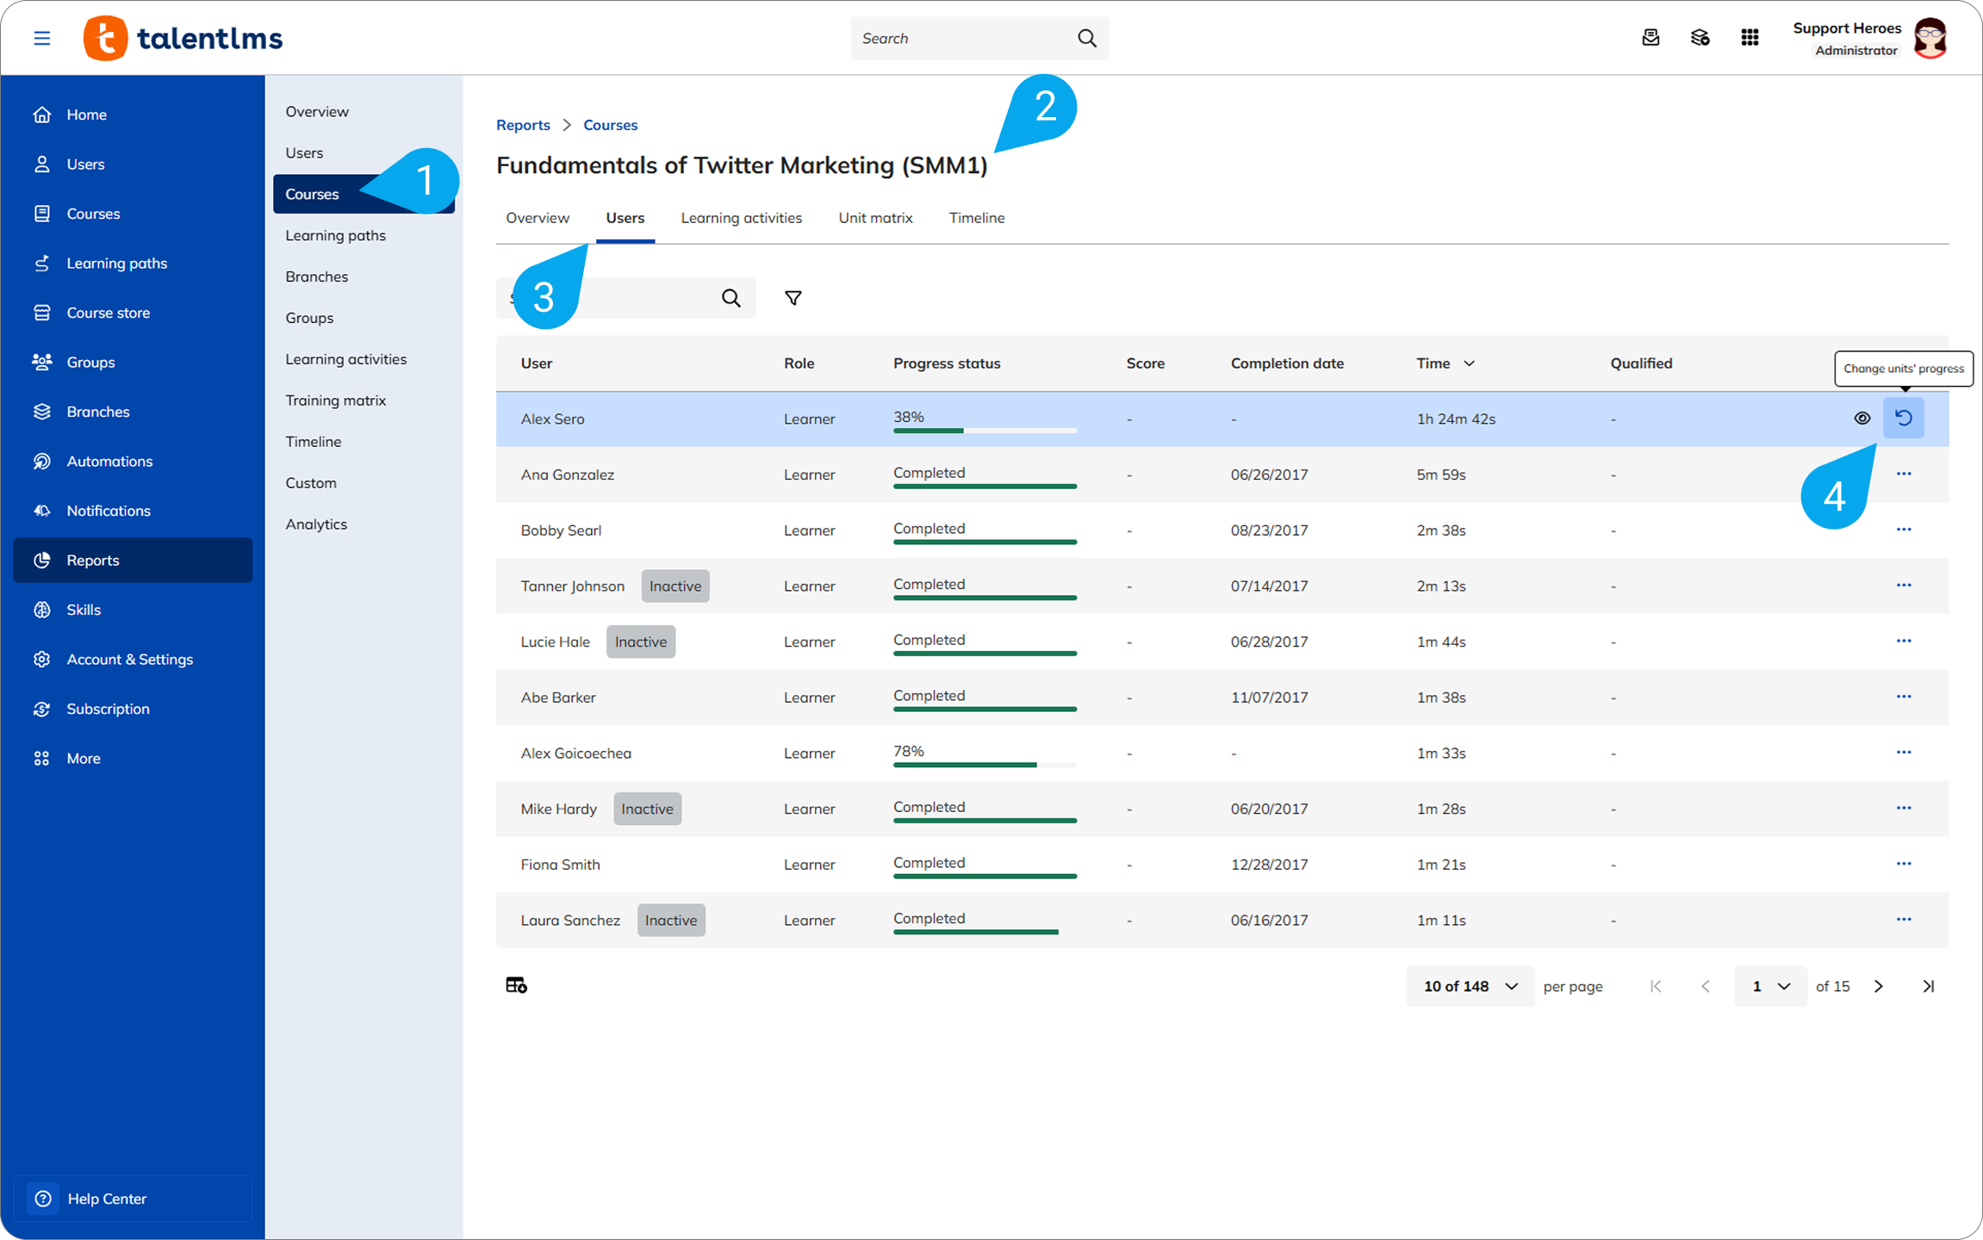1983x1240 pixels.
Task: Click the table search magnifier icon
Action: 730,298
